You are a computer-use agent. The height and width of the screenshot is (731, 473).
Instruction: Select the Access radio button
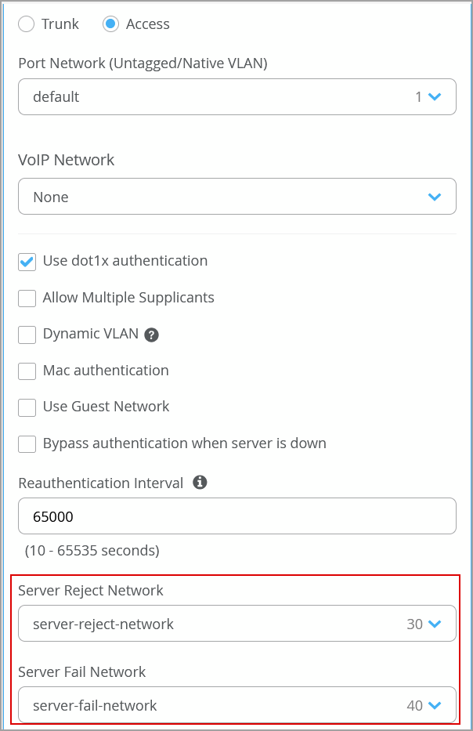tap(110, 24)
